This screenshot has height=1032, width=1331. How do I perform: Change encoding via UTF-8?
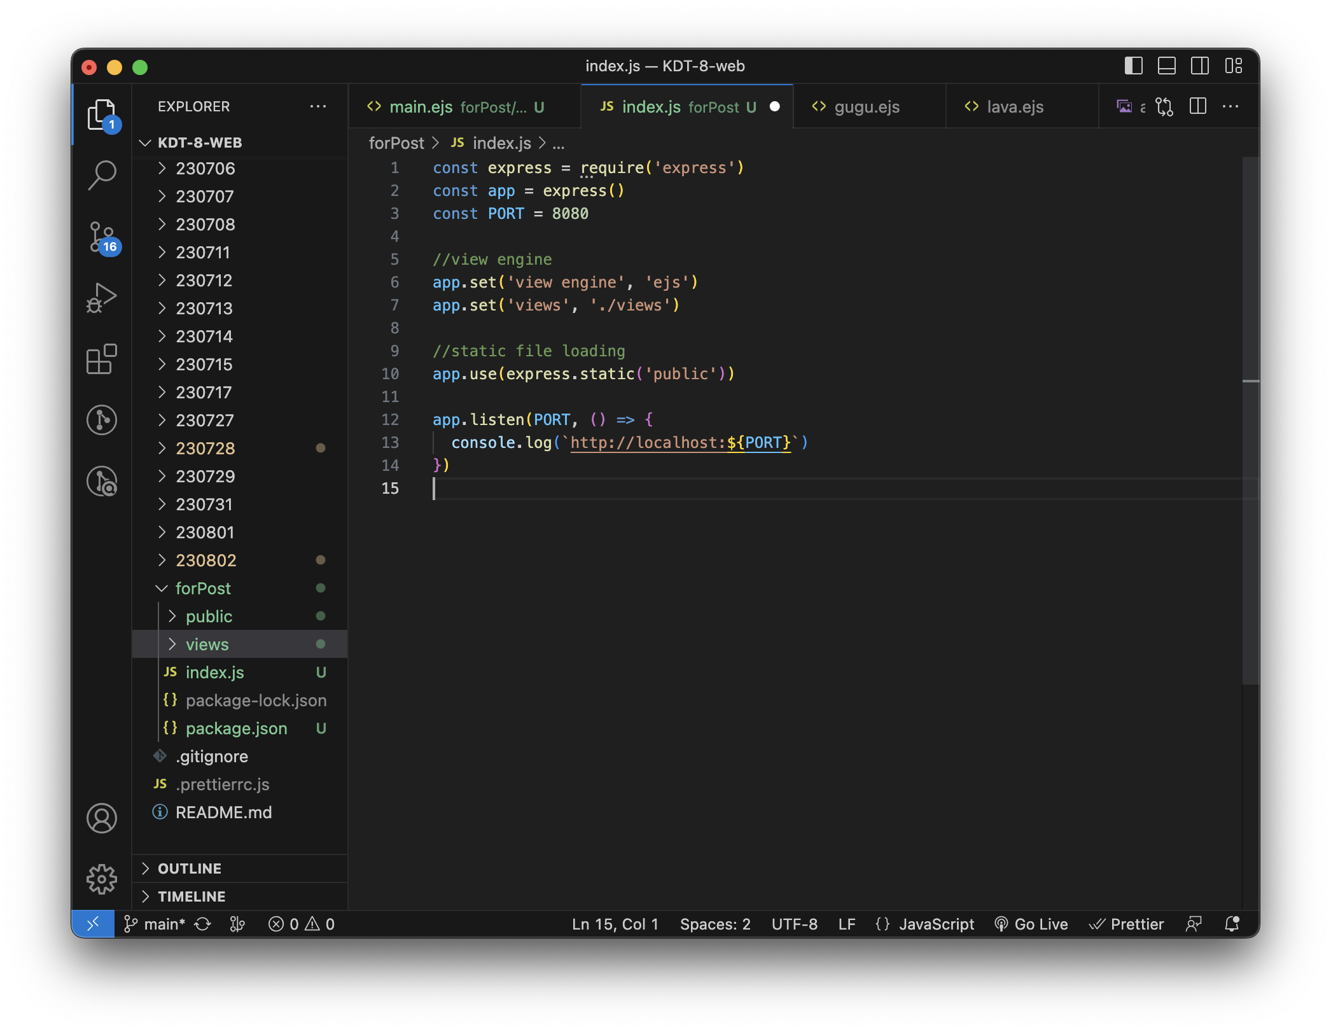795,924
